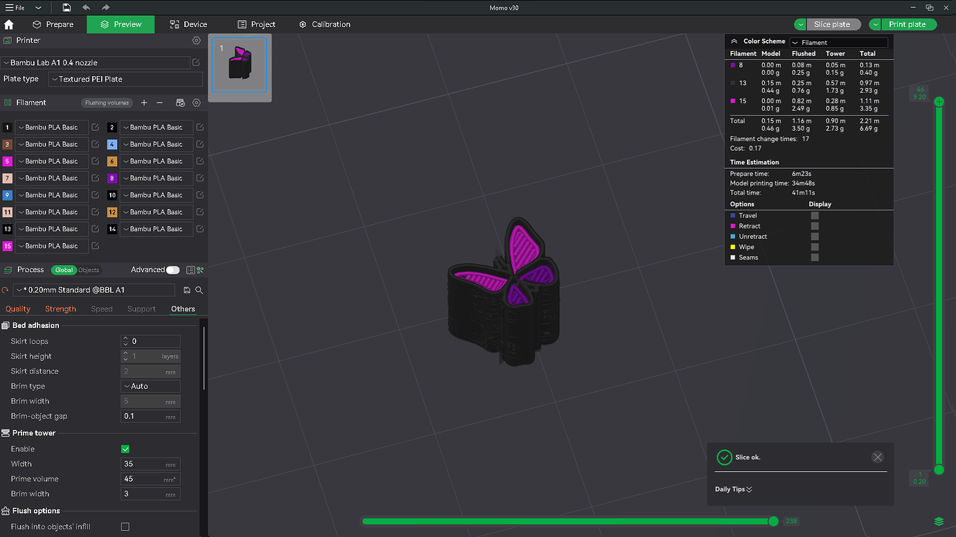Close the 'Slice ok.' notification
The height and width of the screenshot is (537, 956).
click(878, 457)
